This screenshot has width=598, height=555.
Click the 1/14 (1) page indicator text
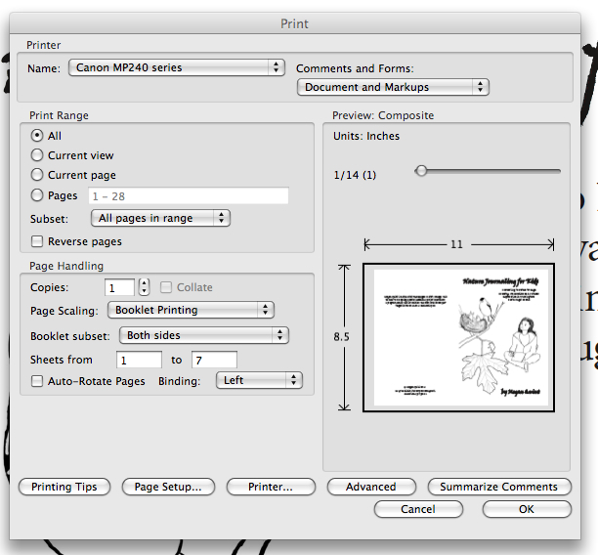355,175
